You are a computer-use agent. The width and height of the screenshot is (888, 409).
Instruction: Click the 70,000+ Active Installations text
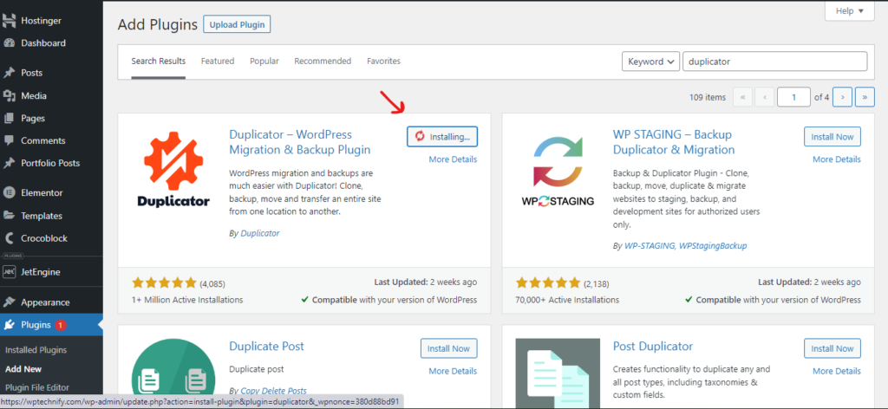pos(567,300)
